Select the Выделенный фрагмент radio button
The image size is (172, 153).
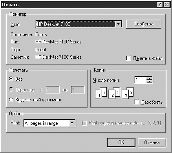point(11,100)
